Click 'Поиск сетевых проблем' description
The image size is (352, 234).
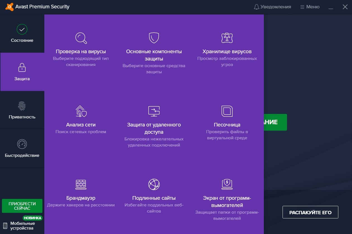[x=81, y=132]
